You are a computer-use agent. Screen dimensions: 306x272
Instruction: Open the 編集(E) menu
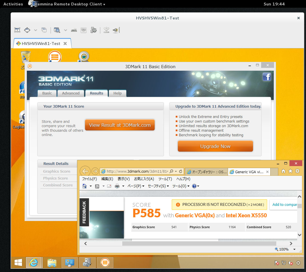[x=107, y=179]
